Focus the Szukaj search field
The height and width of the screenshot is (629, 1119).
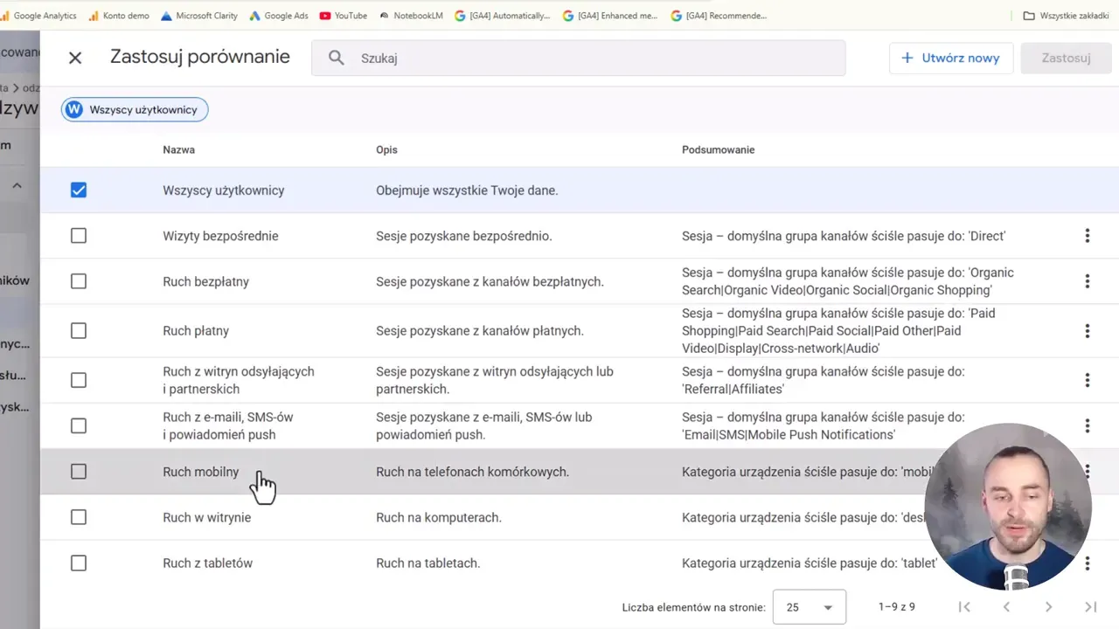(x=578, y=58)
